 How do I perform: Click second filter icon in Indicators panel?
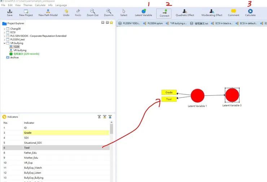coord(105,117)
